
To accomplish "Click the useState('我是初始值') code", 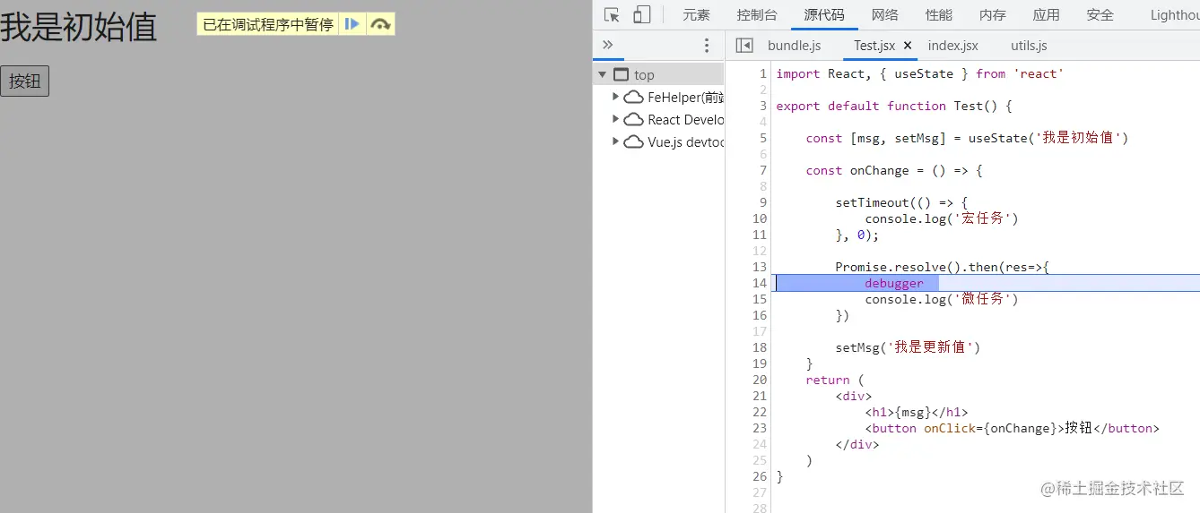I will tap(1048, 138).
